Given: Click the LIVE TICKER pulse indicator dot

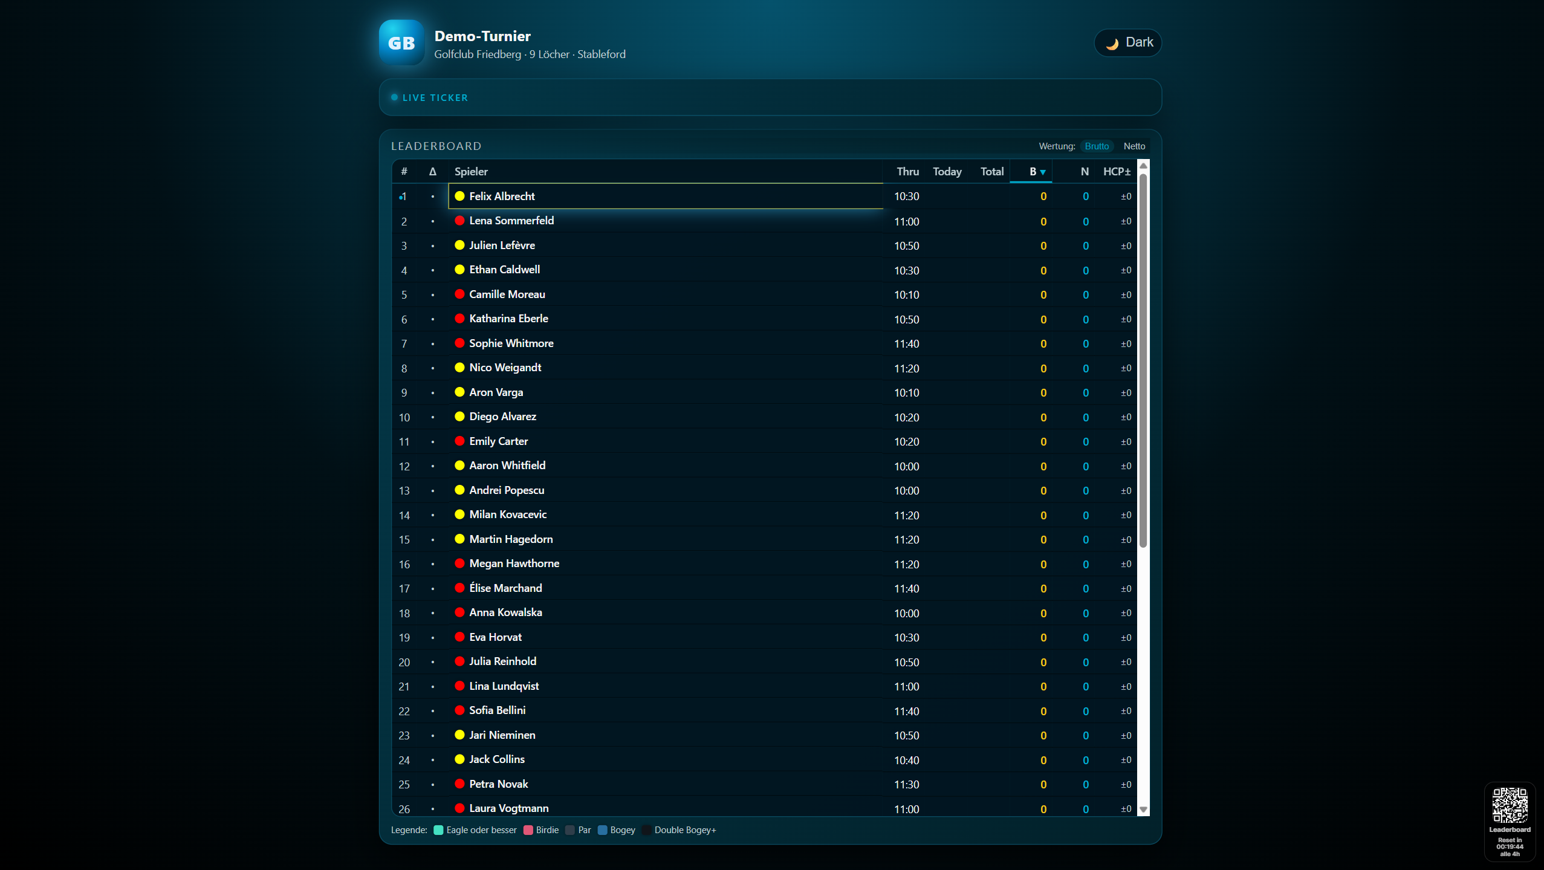Looking at the screenshot, I should (394, 97).
